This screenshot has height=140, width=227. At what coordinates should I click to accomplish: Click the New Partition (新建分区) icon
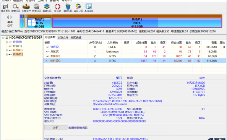click(x=47, y=8)
